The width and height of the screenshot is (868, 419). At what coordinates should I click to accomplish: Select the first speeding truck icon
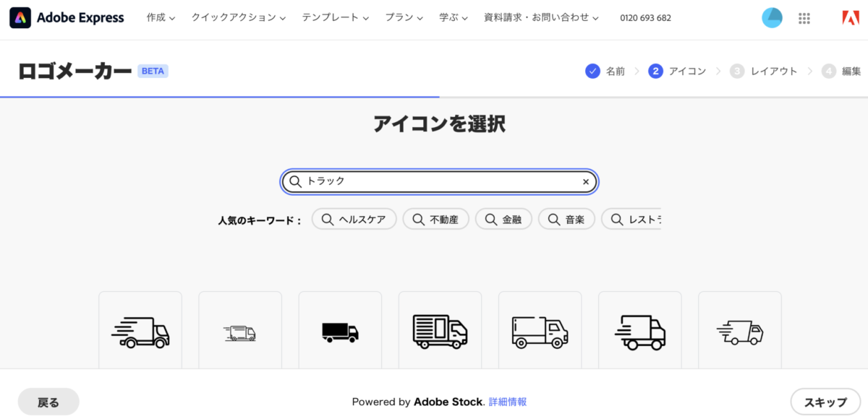point(140,332)
